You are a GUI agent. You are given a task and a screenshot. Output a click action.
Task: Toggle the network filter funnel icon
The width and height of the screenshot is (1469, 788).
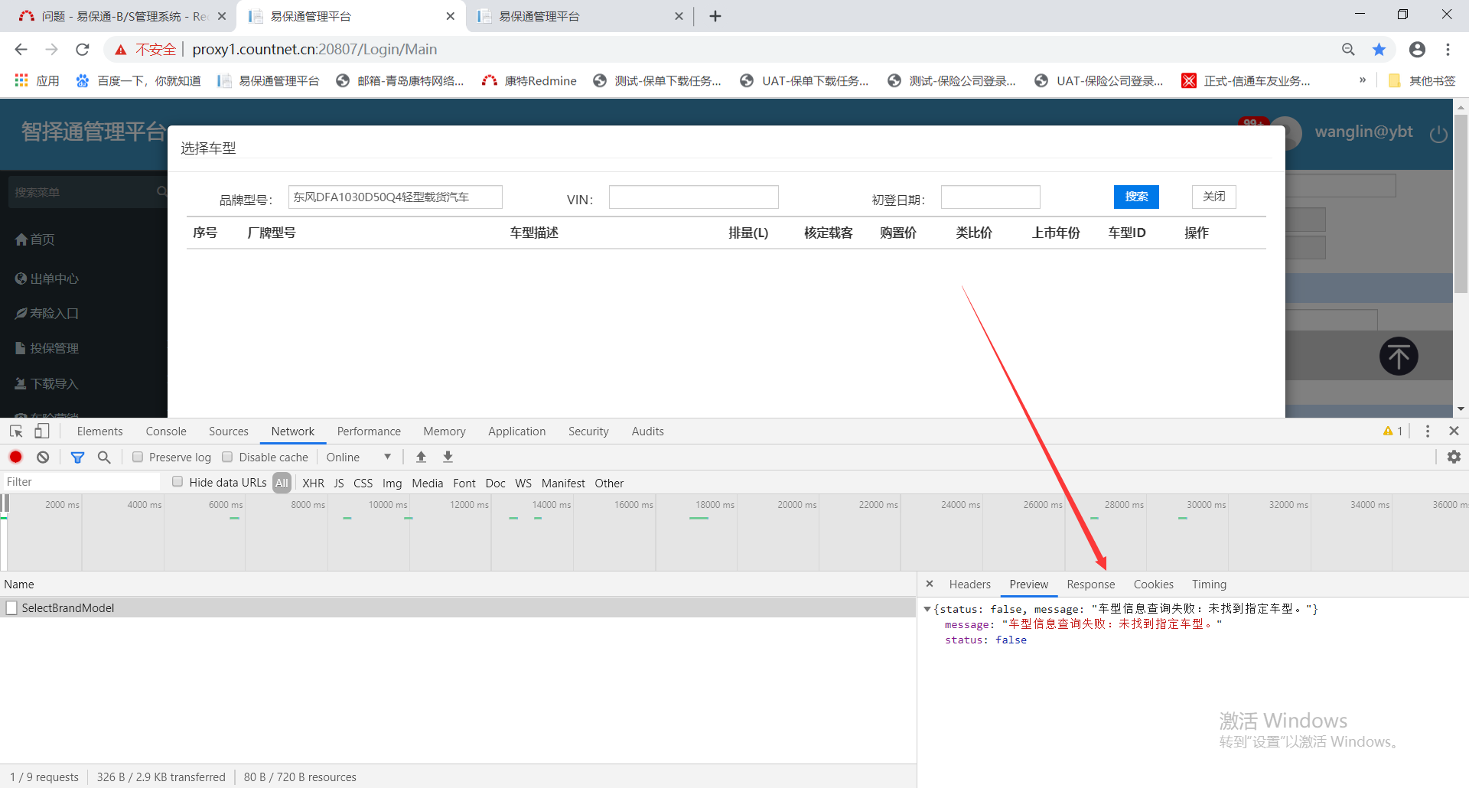pos(77,457)
